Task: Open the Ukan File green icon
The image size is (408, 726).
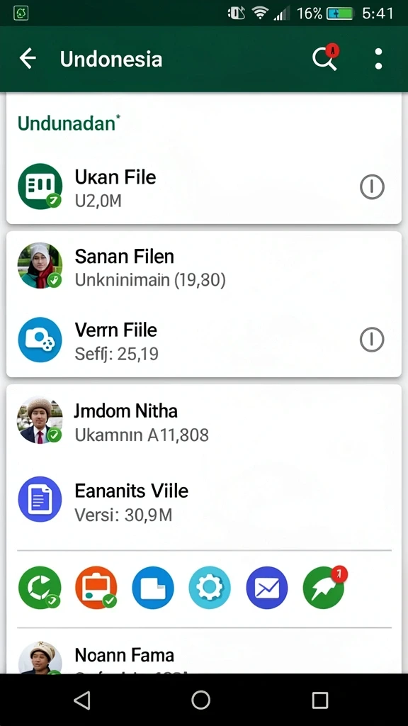Action: click(40, 186)
